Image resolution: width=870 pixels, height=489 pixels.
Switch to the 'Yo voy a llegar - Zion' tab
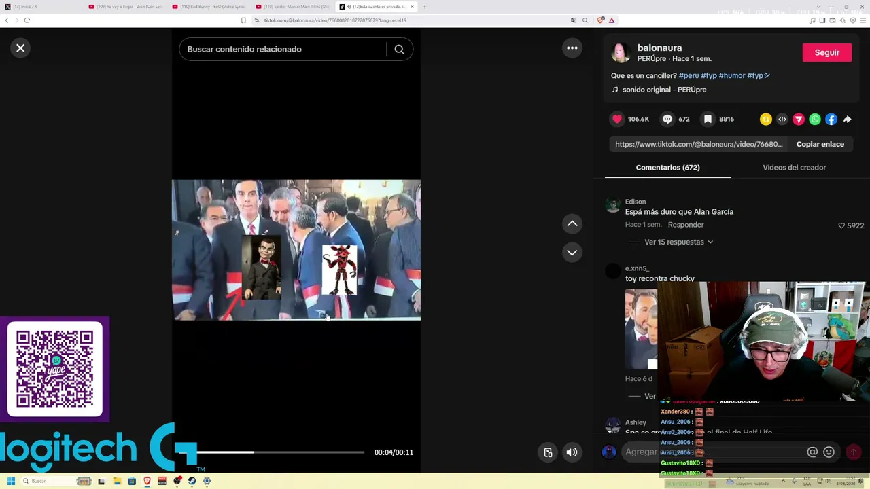point(126,7)
